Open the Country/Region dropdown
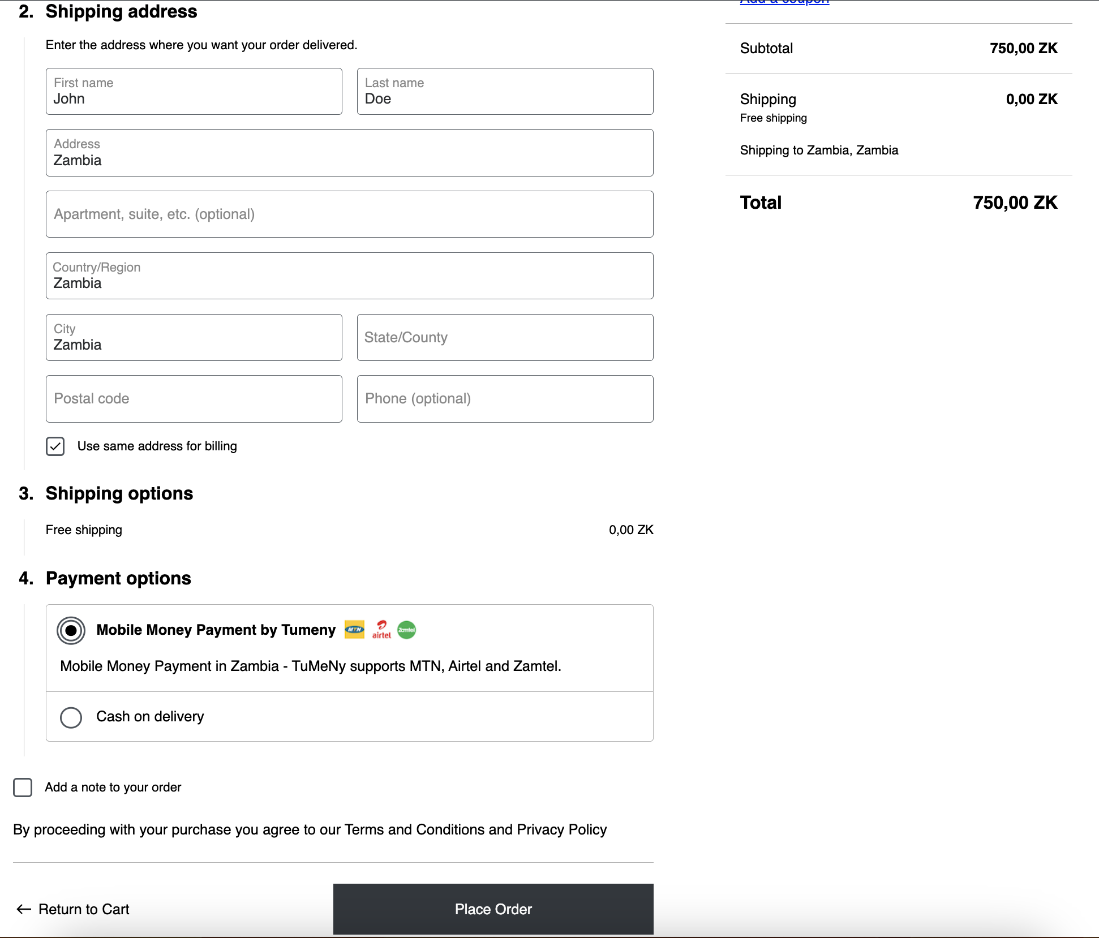 pyautogui.click(x=350, y=276)
